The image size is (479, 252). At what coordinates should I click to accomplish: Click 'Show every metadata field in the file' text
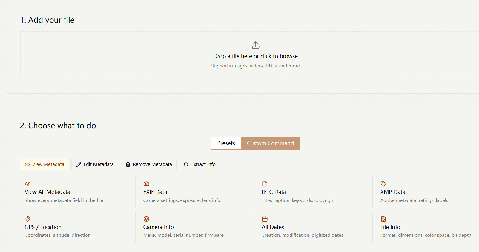click(64, 200)
